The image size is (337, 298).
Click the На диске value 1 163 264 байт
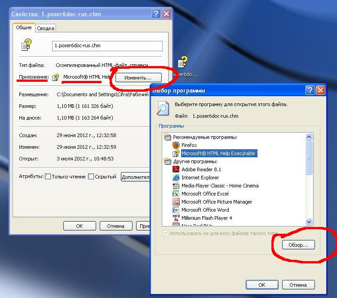(x=85, y=118)
